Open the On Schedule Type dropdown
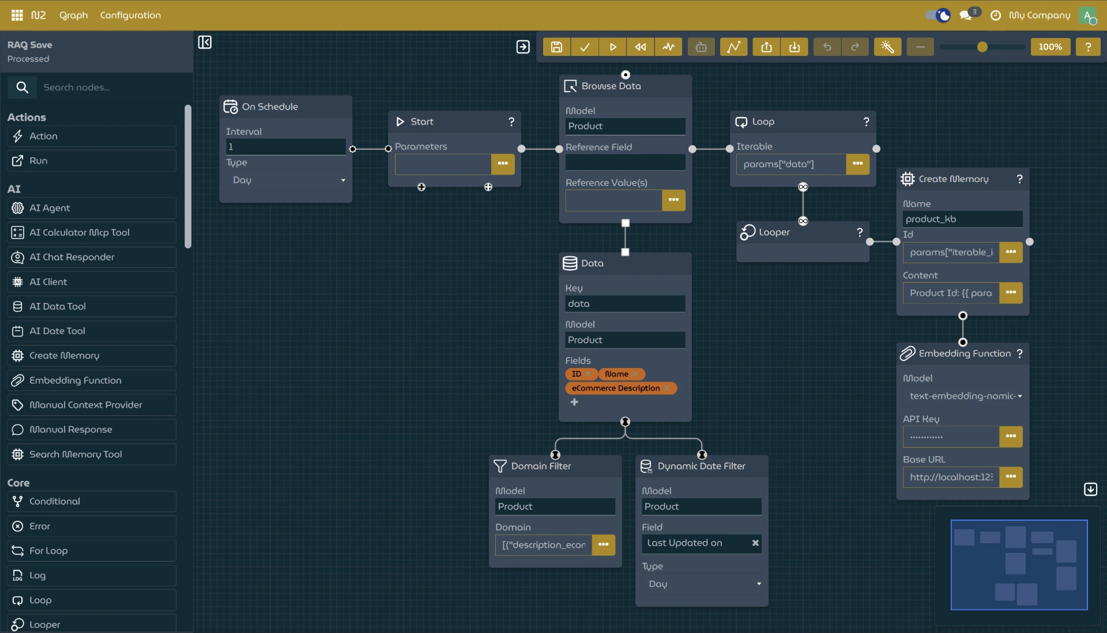The height and width of the screenshot is (633, 1107). [x=286, y=180]
